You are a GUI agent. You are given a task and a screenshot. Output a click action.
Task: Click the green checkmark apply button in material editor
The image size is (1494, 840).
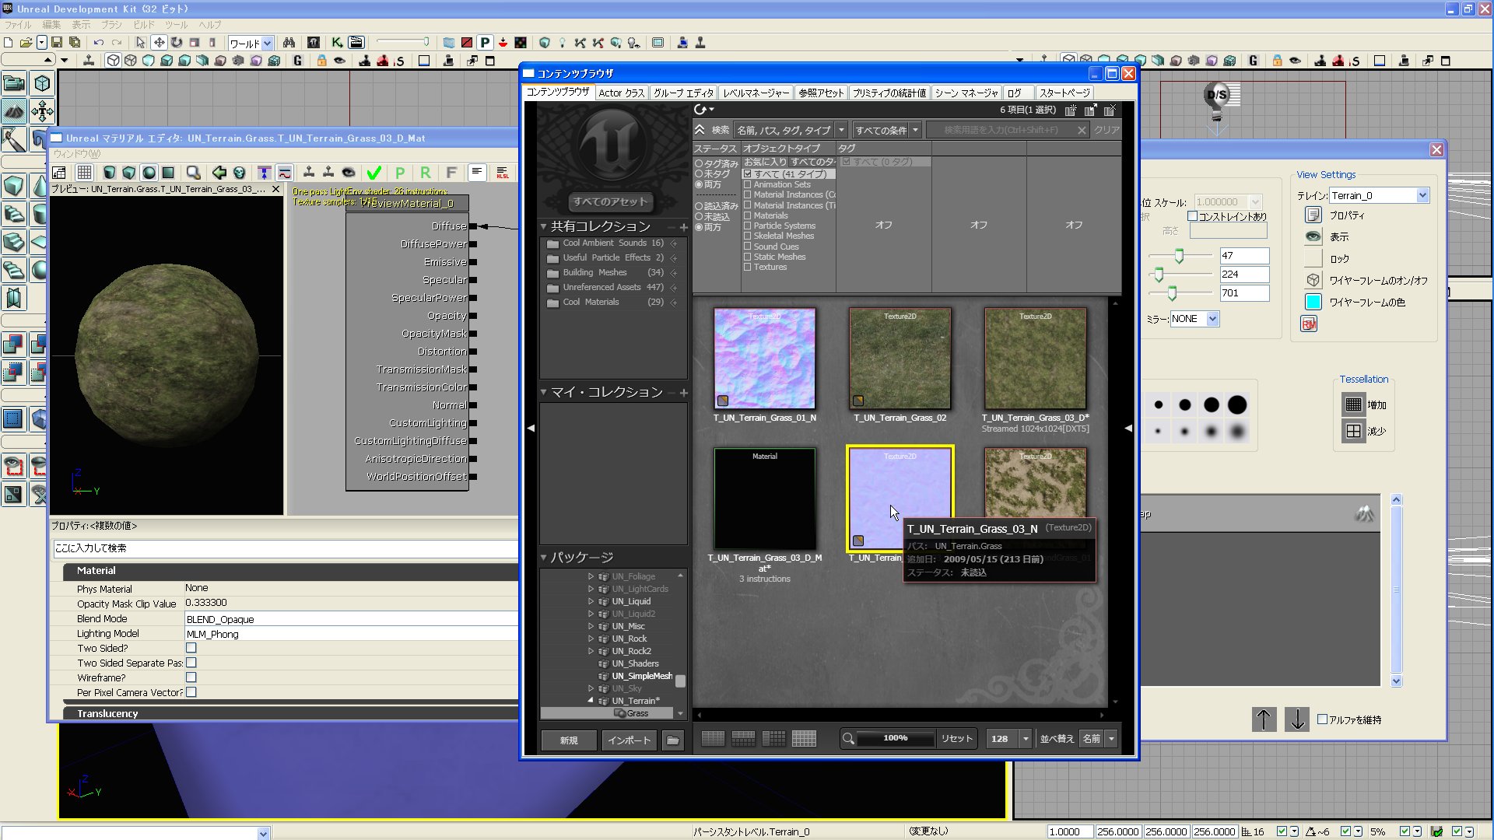click(x=374, y=173)
